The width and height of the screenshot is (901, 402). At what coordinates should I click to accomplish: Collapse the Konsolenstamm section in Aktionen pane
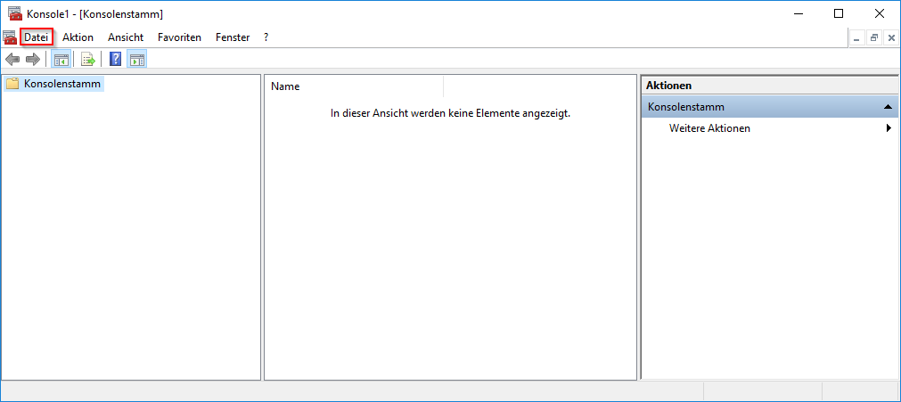888,107
